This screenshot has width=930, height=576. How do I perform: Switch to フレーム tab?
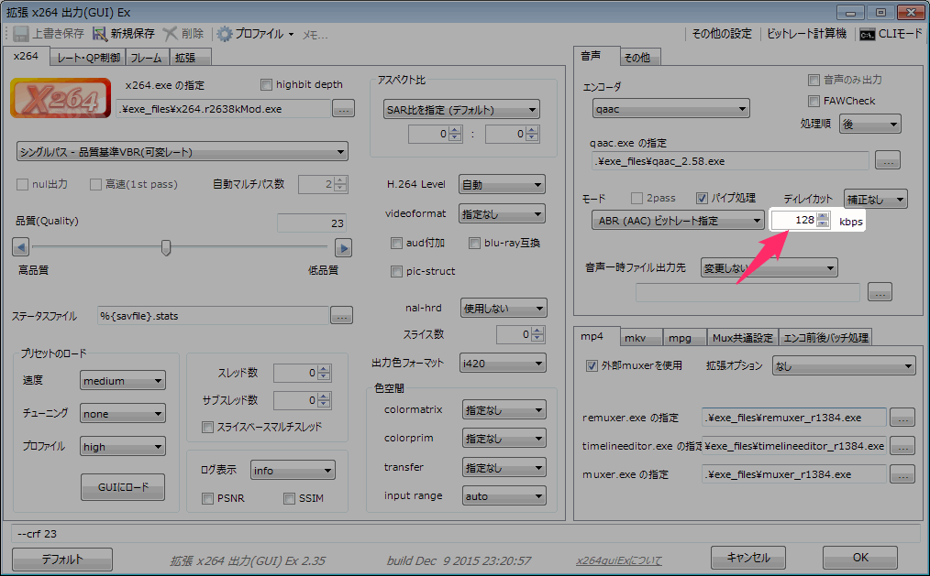pos(146,58)
